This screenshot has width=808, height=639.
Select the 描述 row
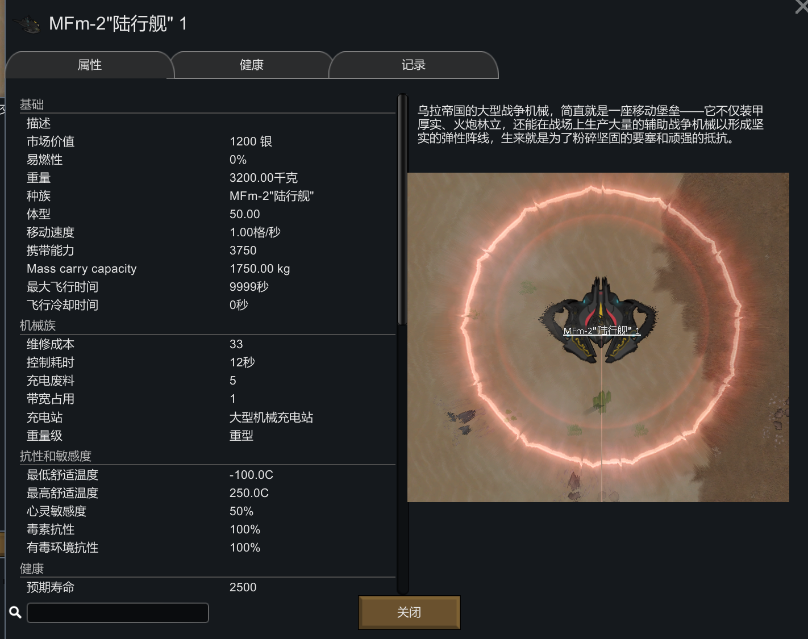pyautogui.click(x=207, y=123)
